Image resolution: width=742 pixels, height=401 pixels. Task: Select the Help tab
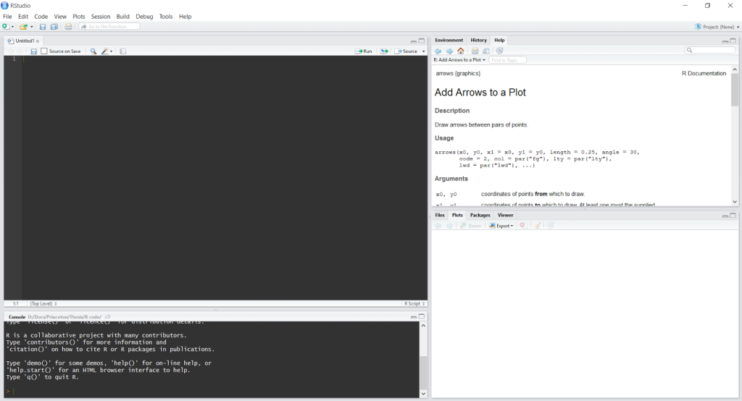click(499, 41)
